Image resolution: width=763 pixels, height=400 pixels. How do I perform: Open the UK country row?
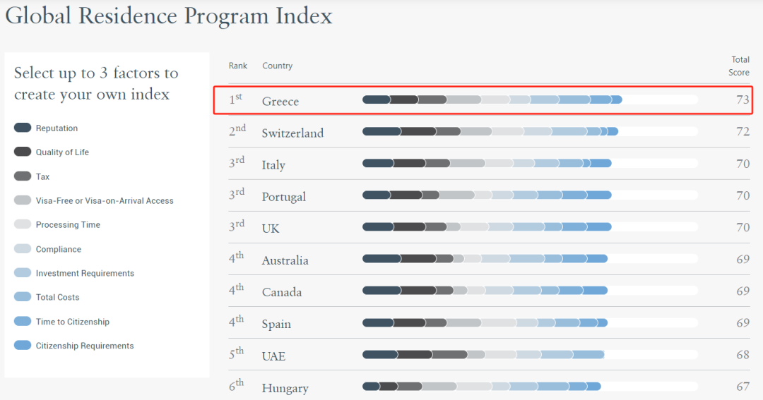[x=489, y=227]
